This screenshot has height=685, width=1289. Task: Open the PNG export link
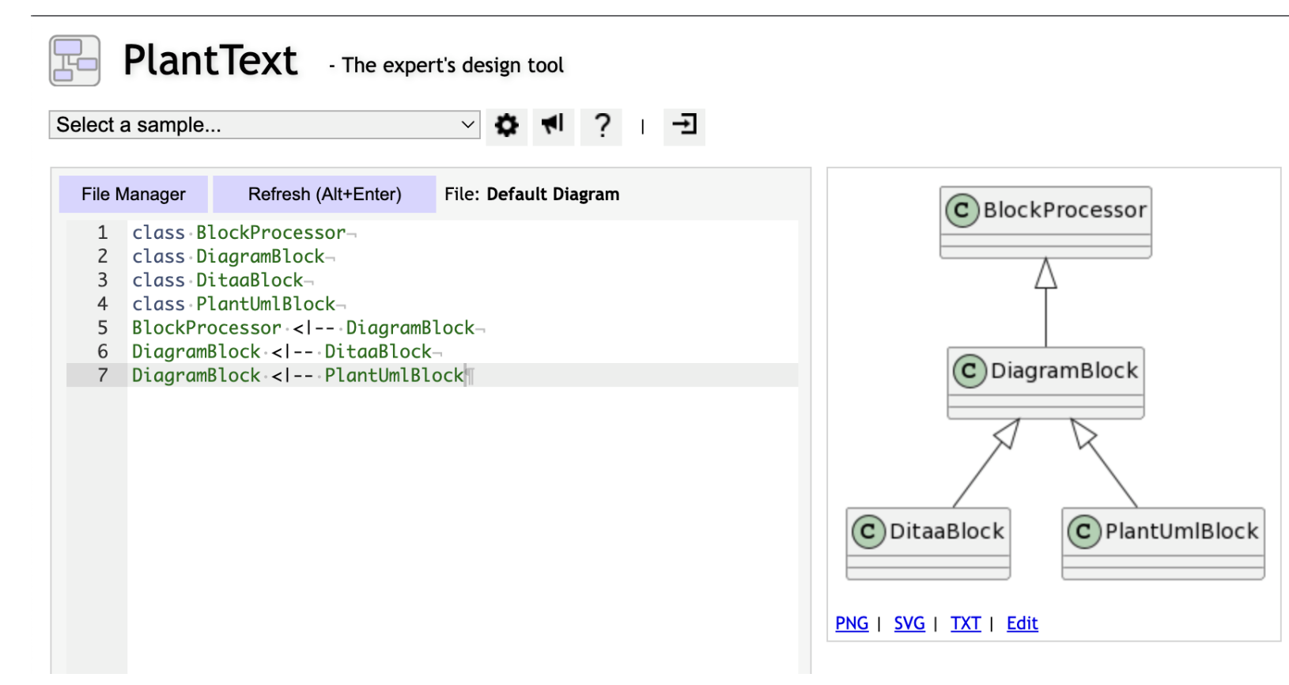(852, 623)
